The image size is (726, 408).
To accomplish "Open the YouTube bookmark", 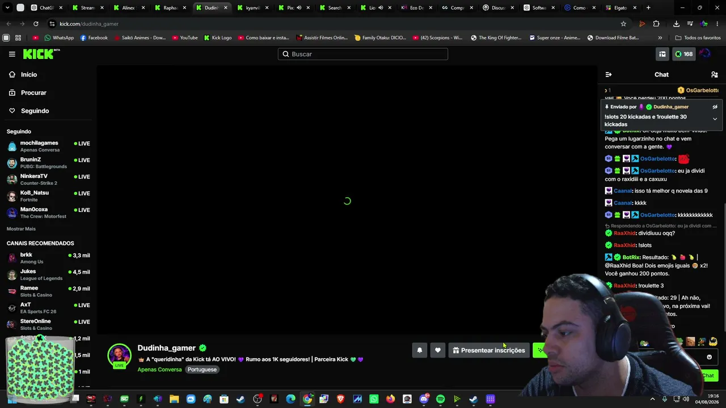I will pyautogui.click(x=184, y=38).
